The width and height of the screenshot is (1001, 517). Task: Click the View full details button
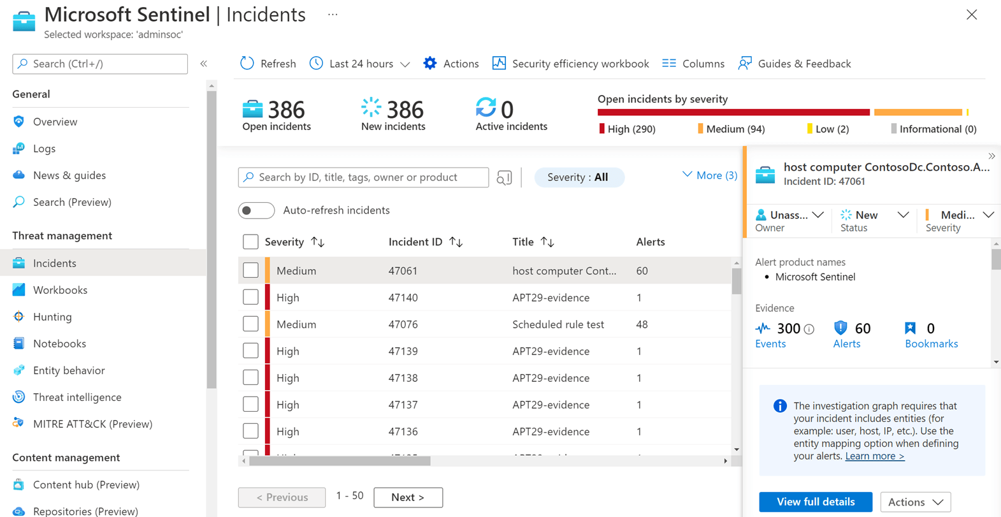click(x=816, y=502)
